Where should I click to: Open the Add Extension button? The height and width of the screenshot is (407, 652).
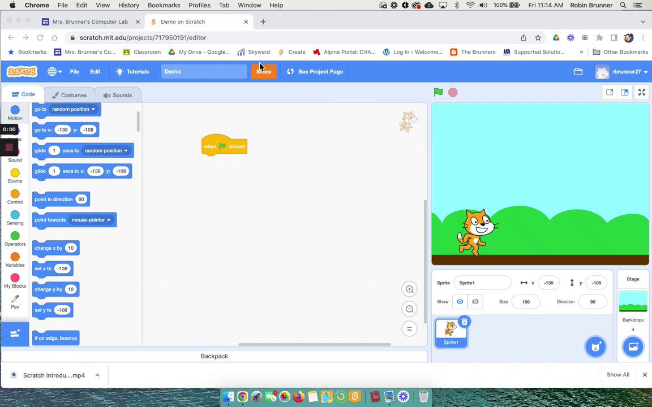tap(15, 334)
